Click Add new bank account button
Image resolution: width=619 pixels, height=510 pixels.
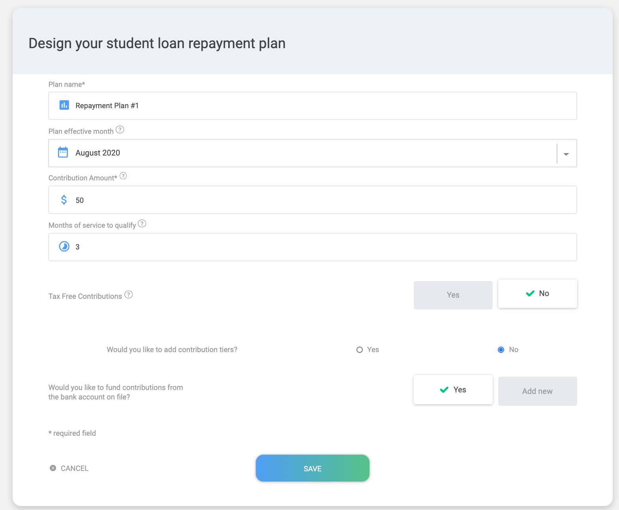537,391
